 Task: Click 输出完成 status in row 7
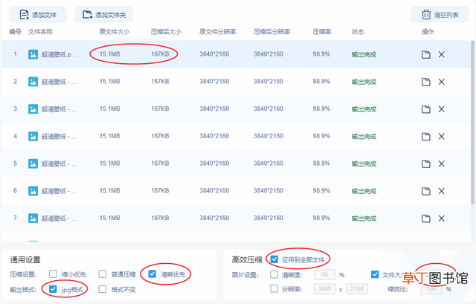pos(364,219)
